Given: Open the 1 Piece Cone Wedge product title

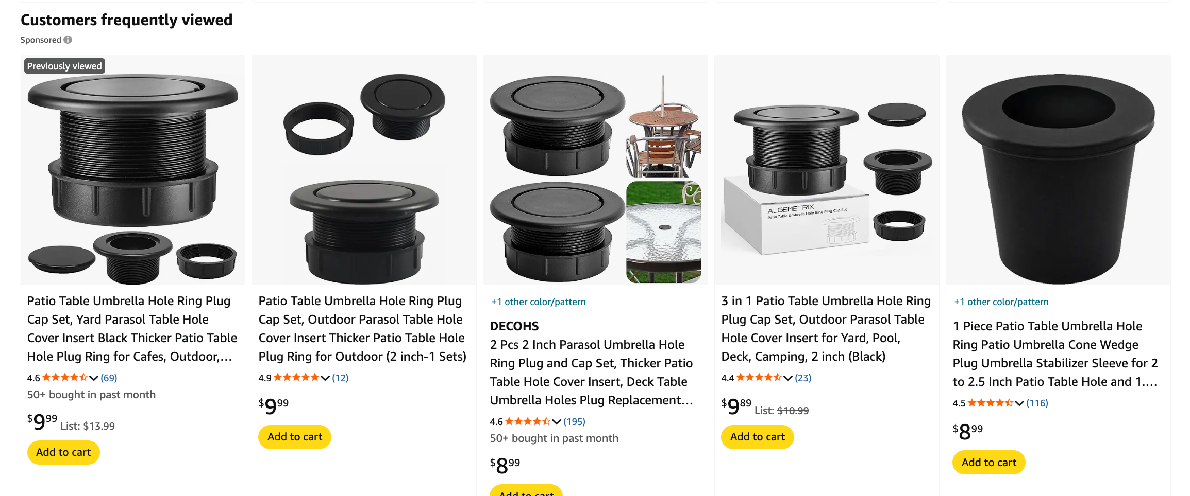Looking at the screenshot, I should click(1055, 353).
